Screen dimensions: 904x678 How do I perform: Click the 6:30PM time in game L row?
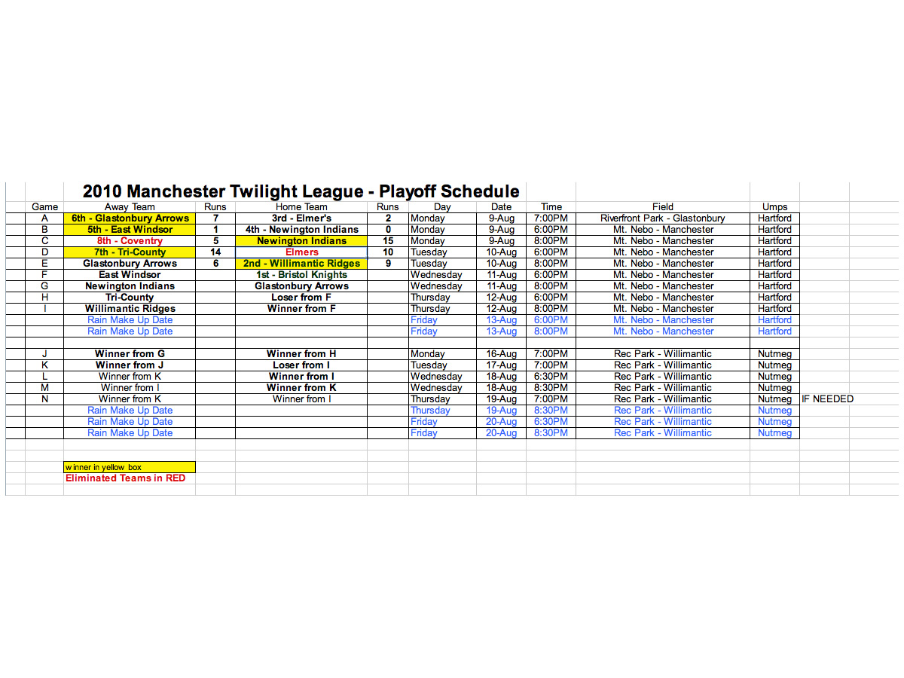[x=551, y=376]
